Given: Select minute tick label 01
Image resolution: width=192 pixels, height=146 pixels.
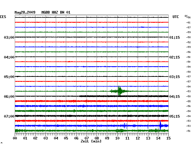Looking at the screenshot, I should pos(25,138).
